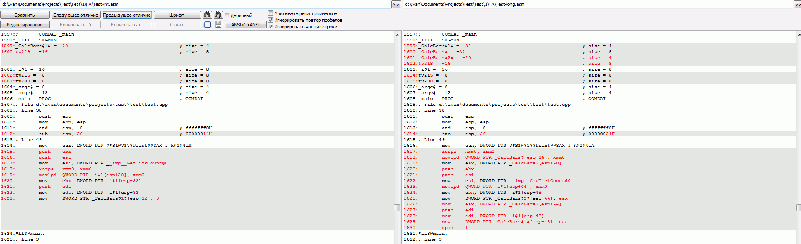Jump to Предыдущее отличие
The width and height of the screenshot is (801, 244).
(127, 15)
